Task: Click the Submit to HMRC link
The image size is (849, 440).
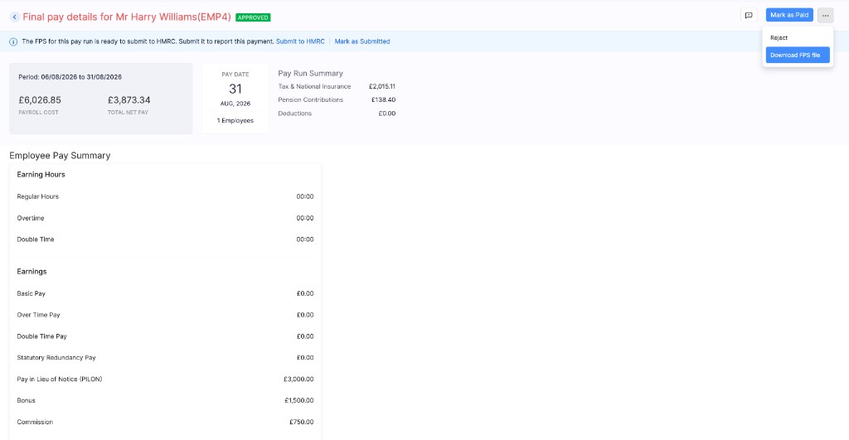Action: point(300,41)
